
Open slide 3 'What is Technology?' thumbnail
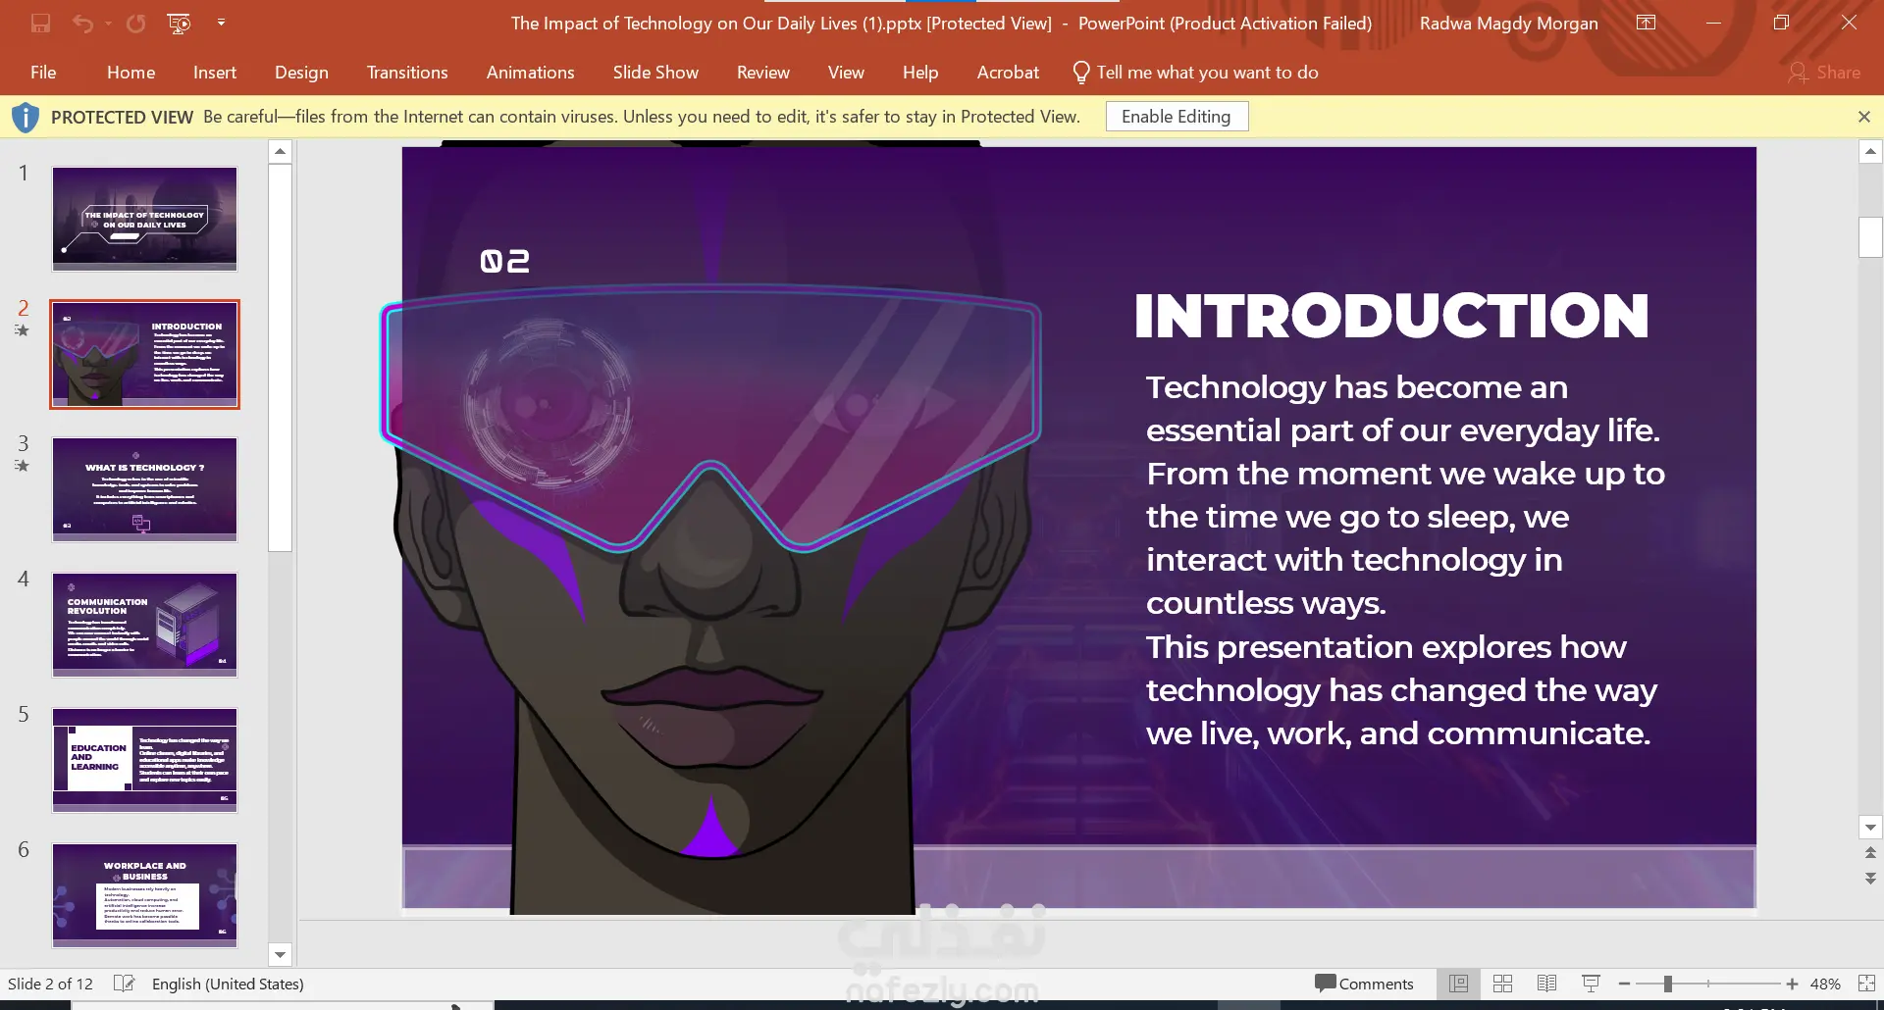click(x=144, y=489)
